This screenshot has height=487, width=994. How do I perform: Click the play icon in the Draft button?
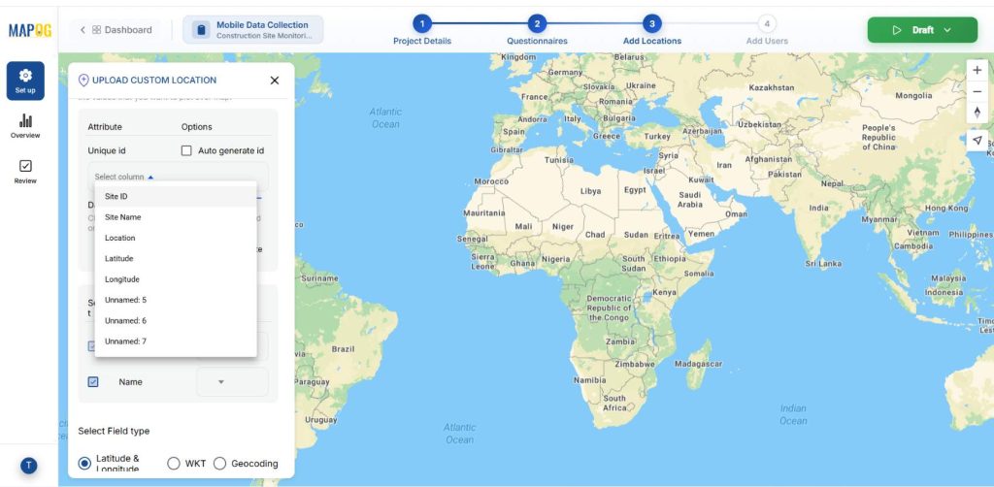pos(896,30)
